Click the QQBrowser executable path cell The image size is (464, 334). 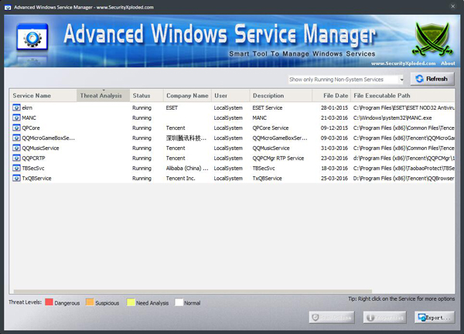click(404, 178)
